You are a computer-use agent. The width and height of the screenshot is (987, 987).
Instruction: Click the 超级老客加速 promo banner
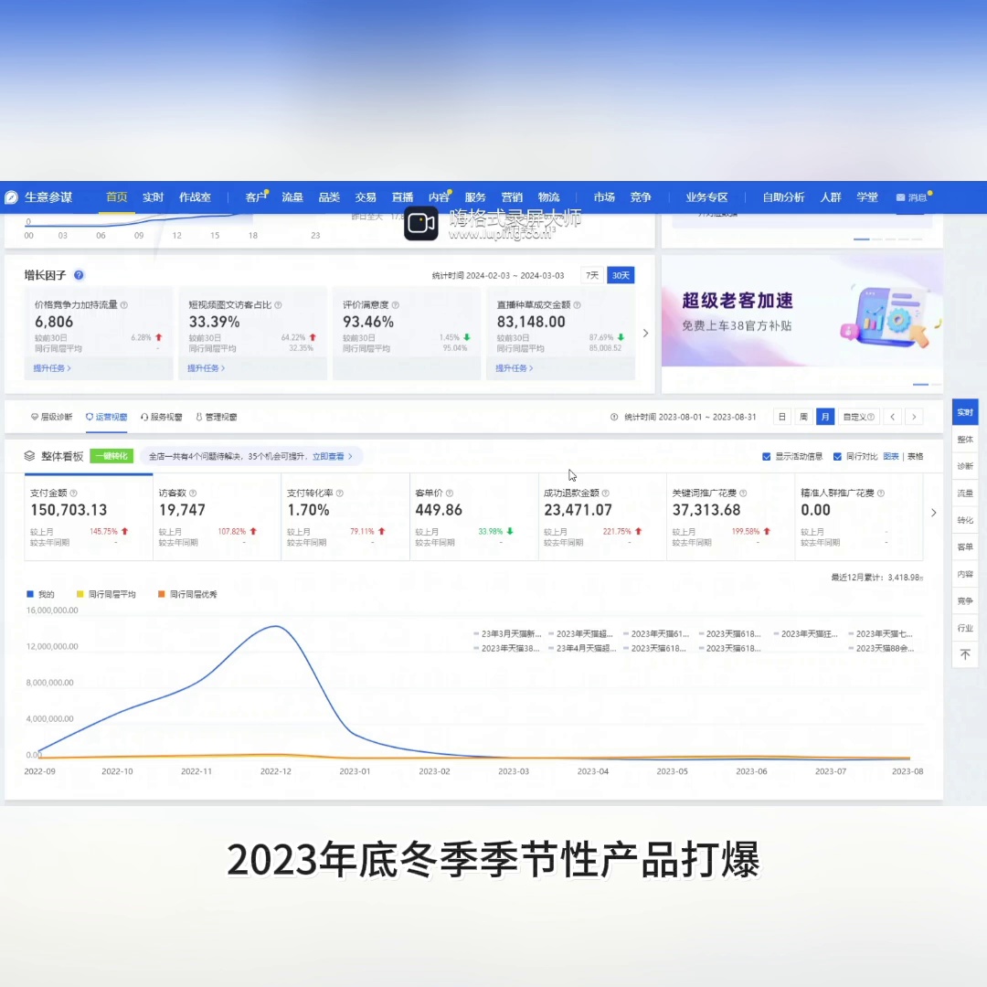point(801,311)
